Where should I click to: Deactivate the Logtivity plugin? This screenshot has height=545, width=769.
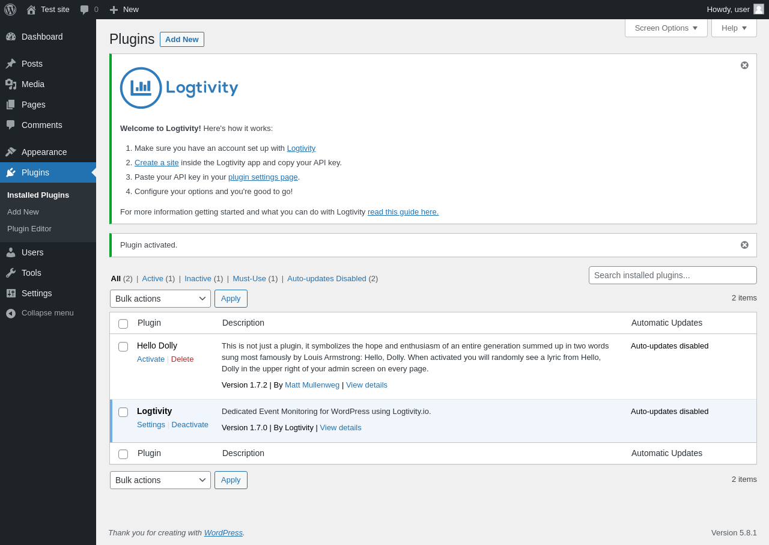(190, 425)
